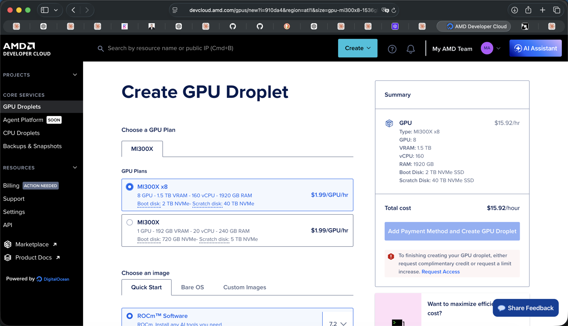Switch to the purple R pinned tab
Image resolution: width=568 pixels, height=326 pixels.
124,26
